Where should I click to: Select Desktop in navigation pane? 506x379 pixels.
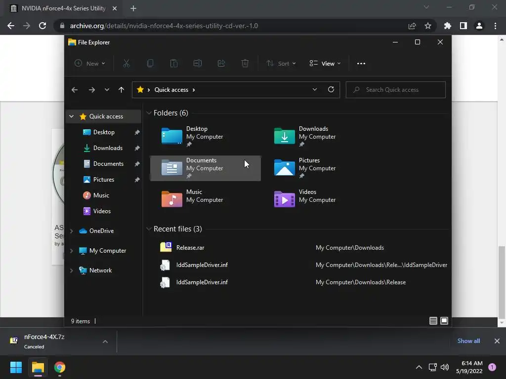[x=104, y=132]
